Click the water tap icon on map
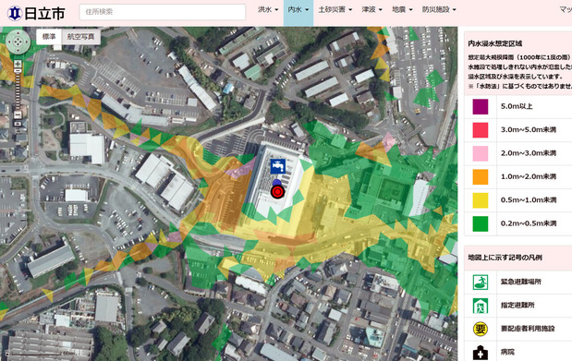This screenshot has height=361, width=572. pos(277,166)
